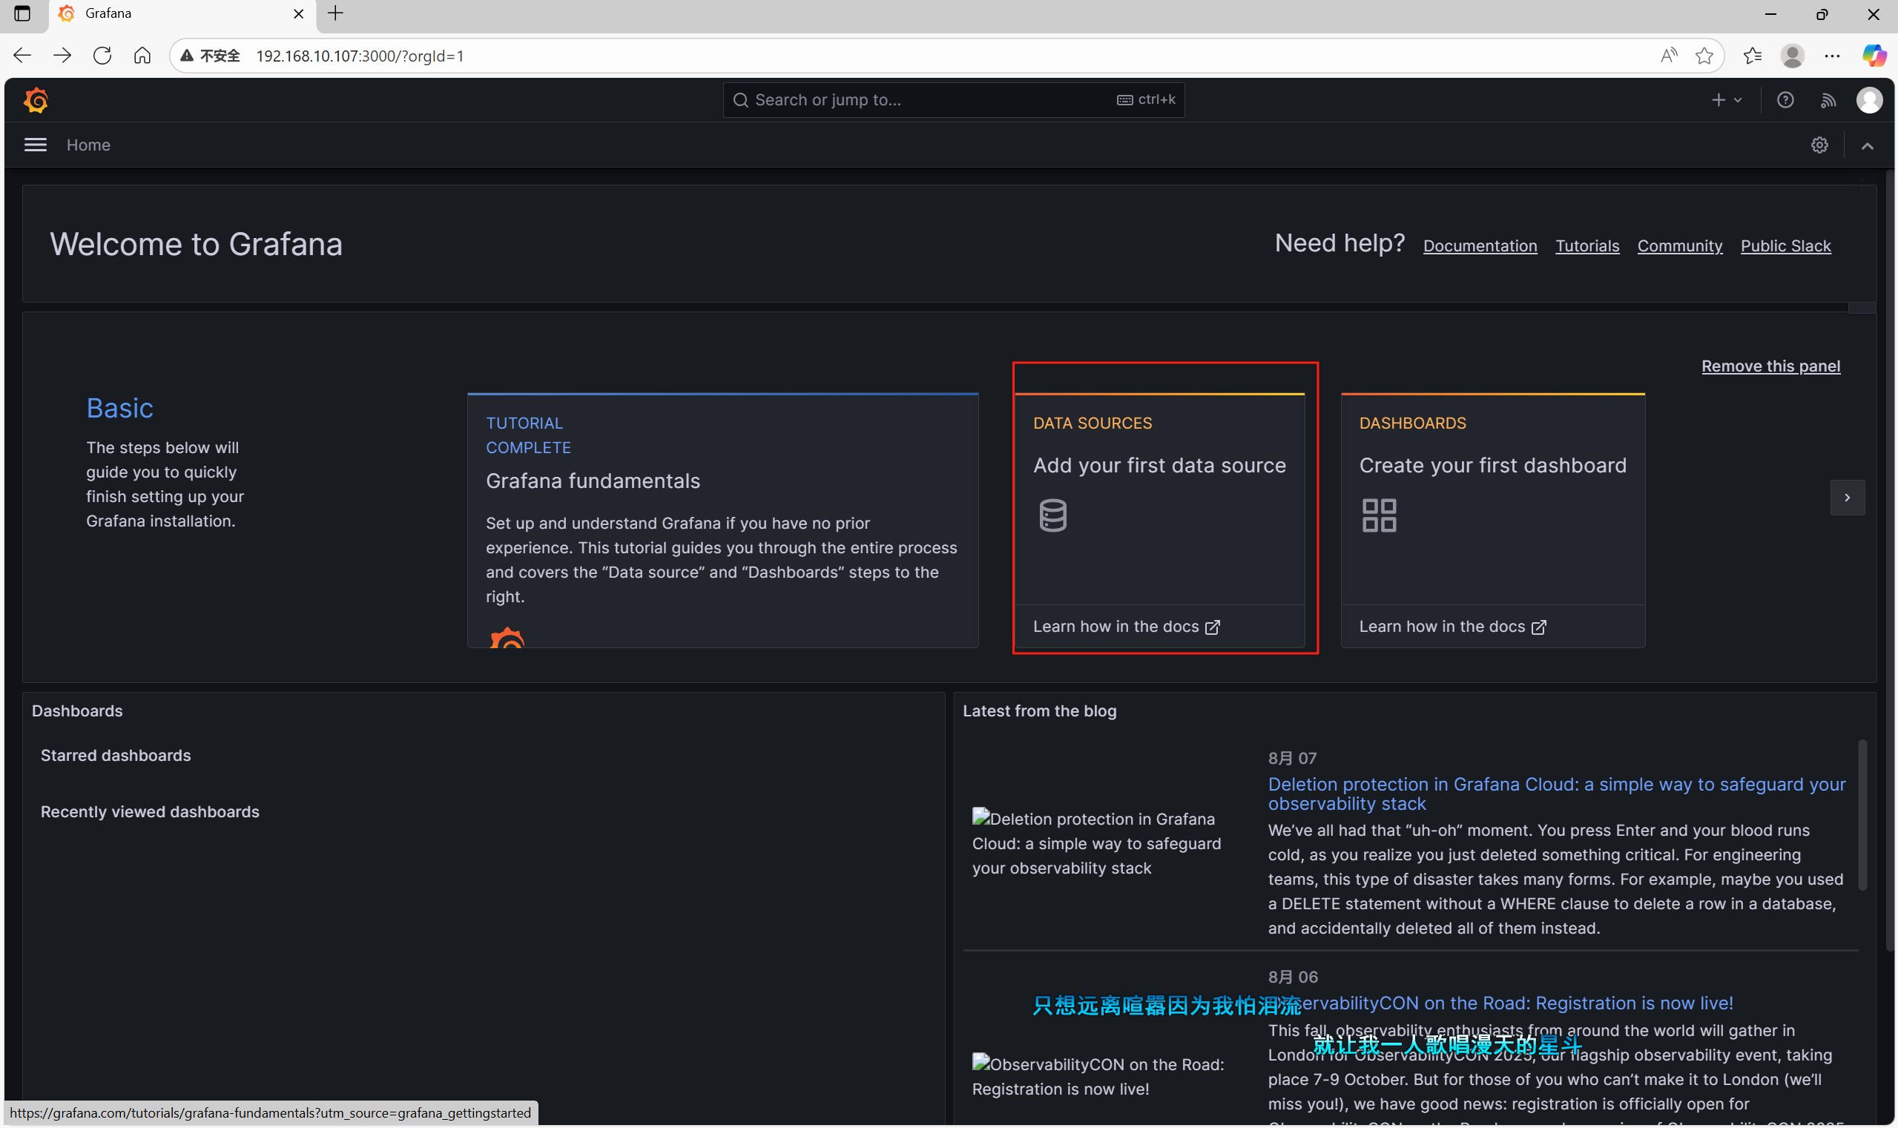The height and width of the screenshot is (1128, 1898).
Task: Show next setup cards with arrow
Action: 1847,498
